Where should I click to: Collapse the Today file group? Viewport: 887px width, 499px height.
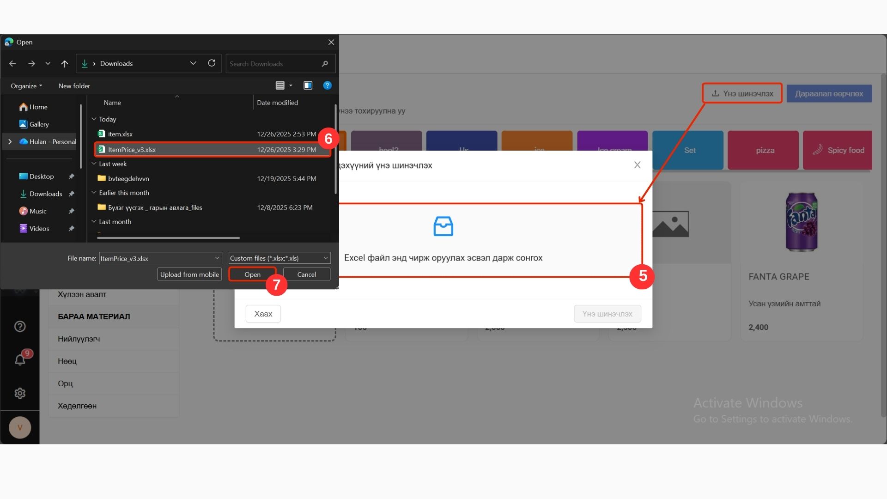94,119
